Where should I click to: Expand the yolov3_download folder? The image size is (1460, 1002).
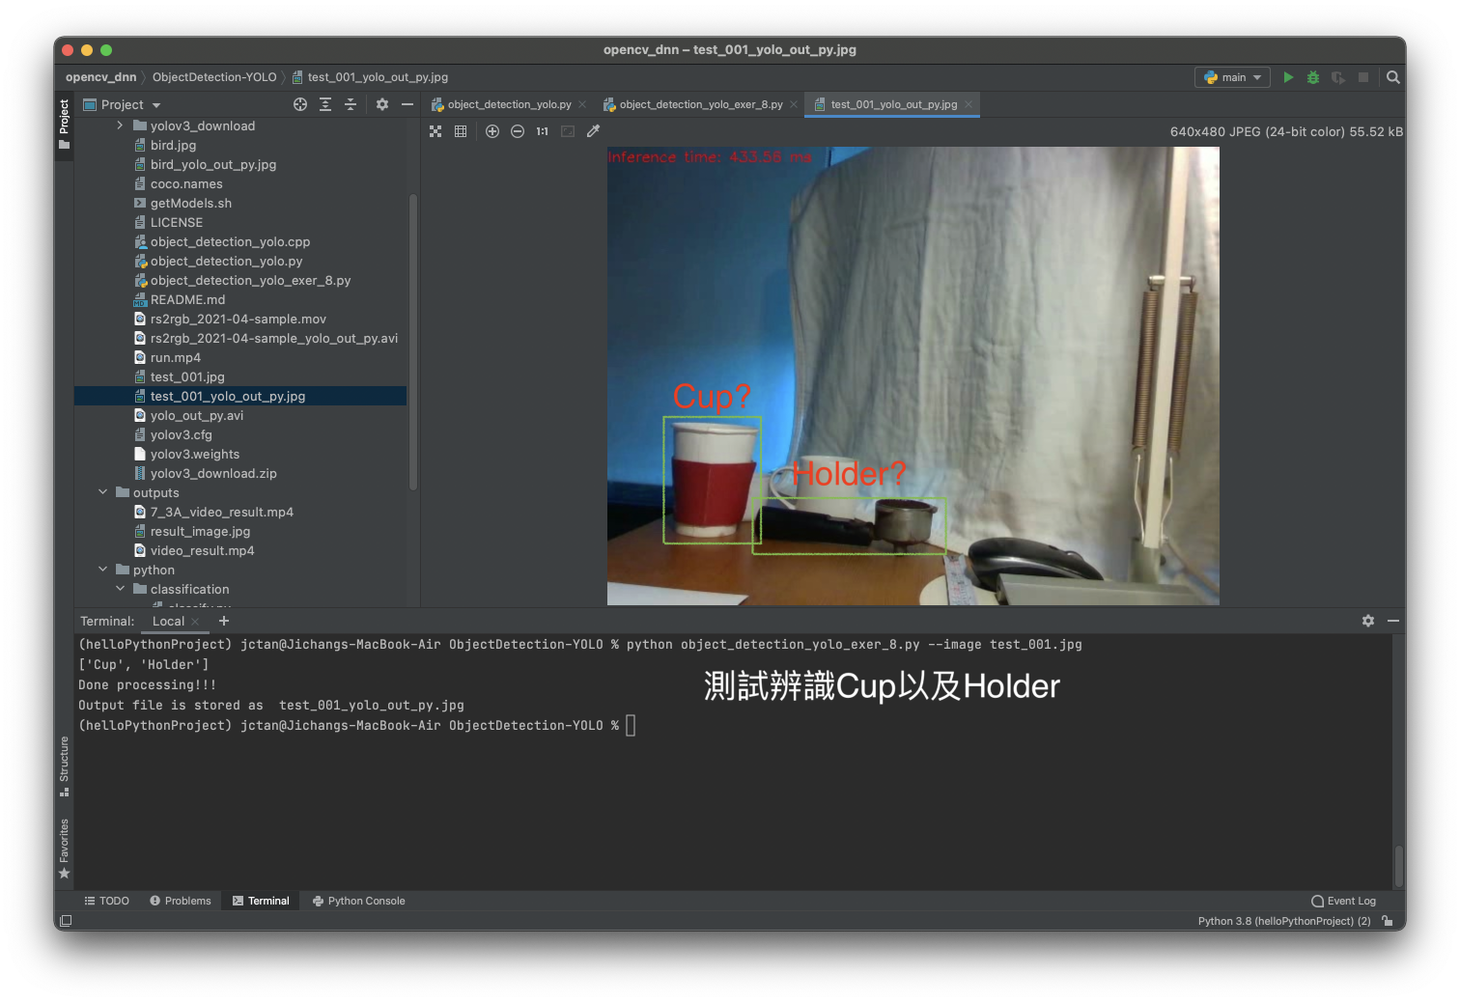tap(120, 125)
